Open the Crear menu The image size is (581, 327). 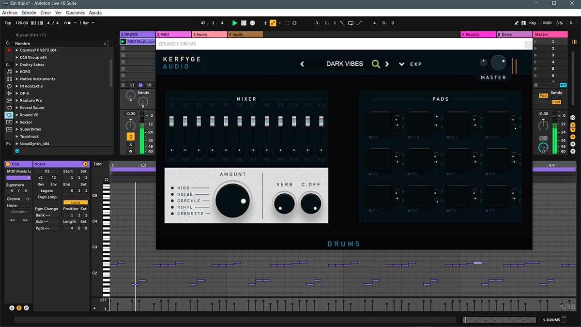point(46,13)
